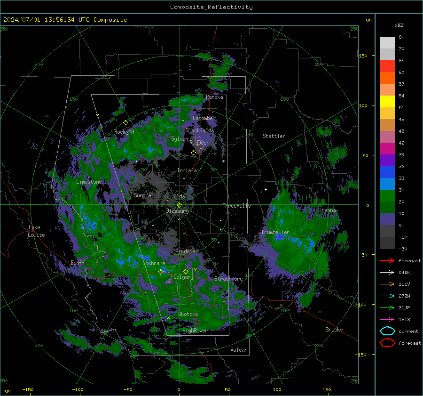
Task: Click the Brooks town label
Action: (334, 330)
